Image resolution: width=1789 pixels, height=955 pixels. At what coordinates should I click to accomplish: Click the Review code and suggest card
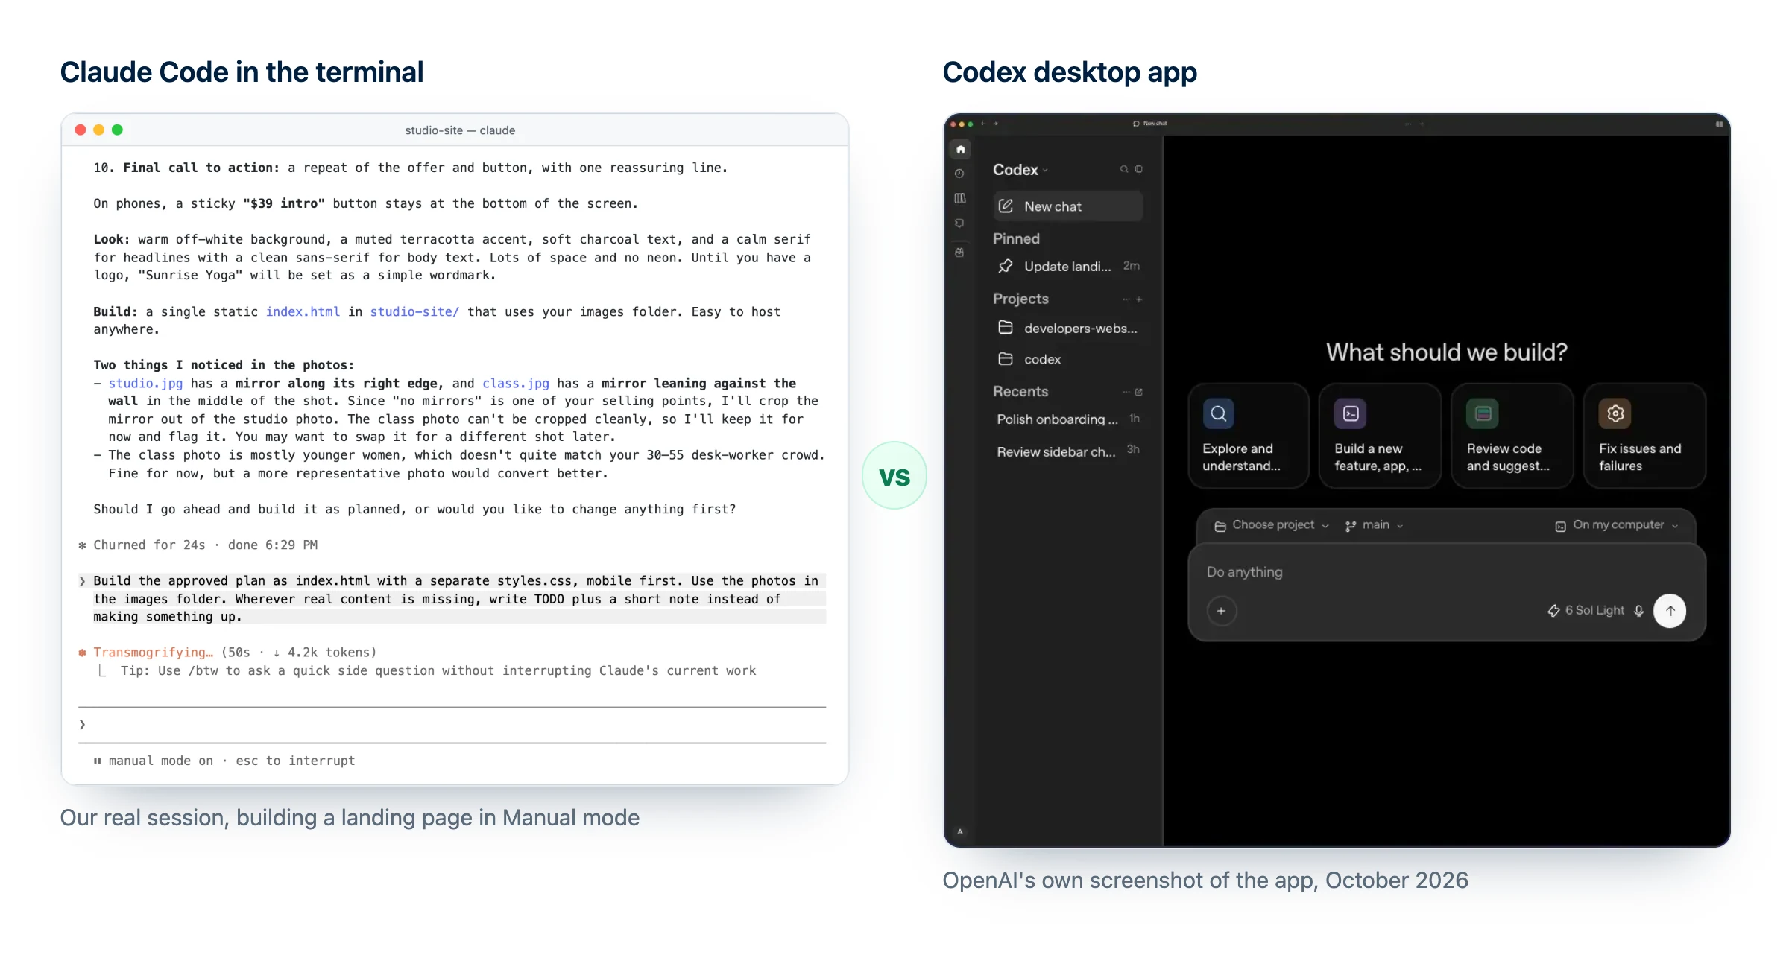coord(1512,436)
